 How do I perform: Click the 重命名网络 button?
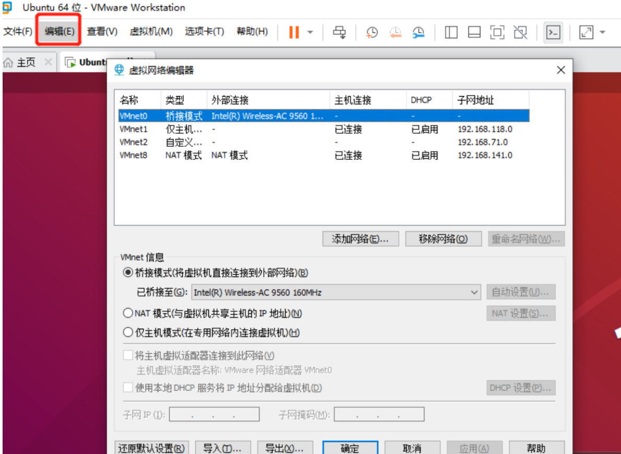(x=526, y=239)
